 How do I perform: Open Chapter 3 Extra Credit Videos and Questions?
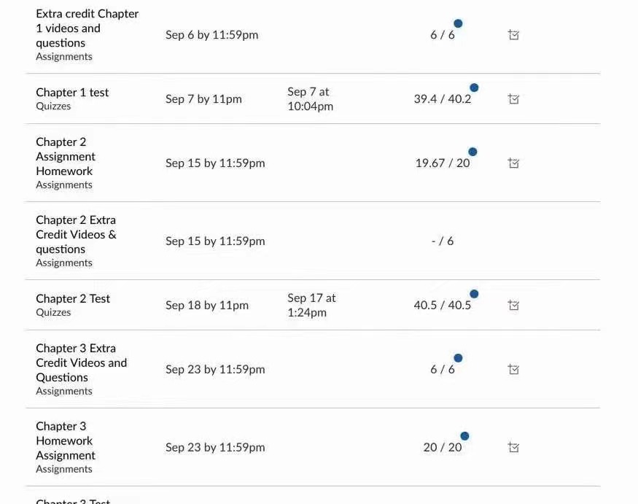coord(81,363)
